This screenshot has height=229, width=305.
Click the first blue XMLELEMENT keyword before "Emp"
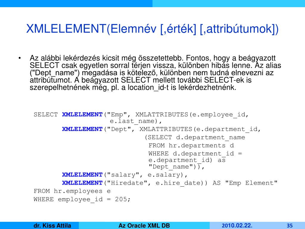[x=82, y=114]
